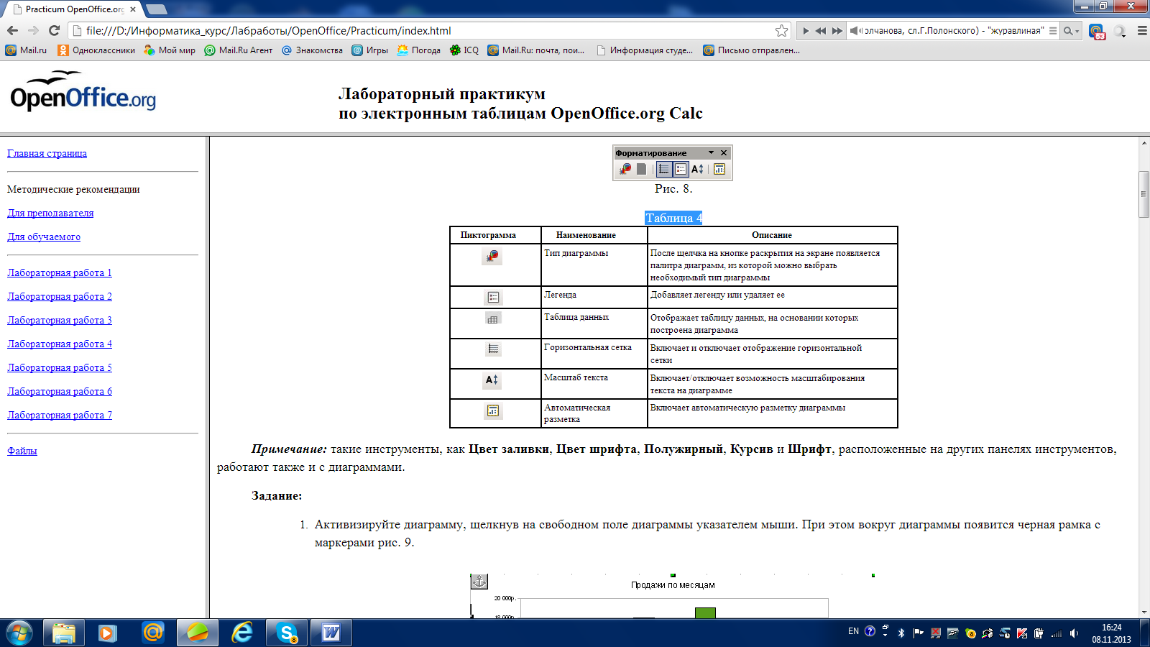Click the legend pictogram in table
Image resolution: width=1150 pixels, height=647 pixels.
click(493, 297)
